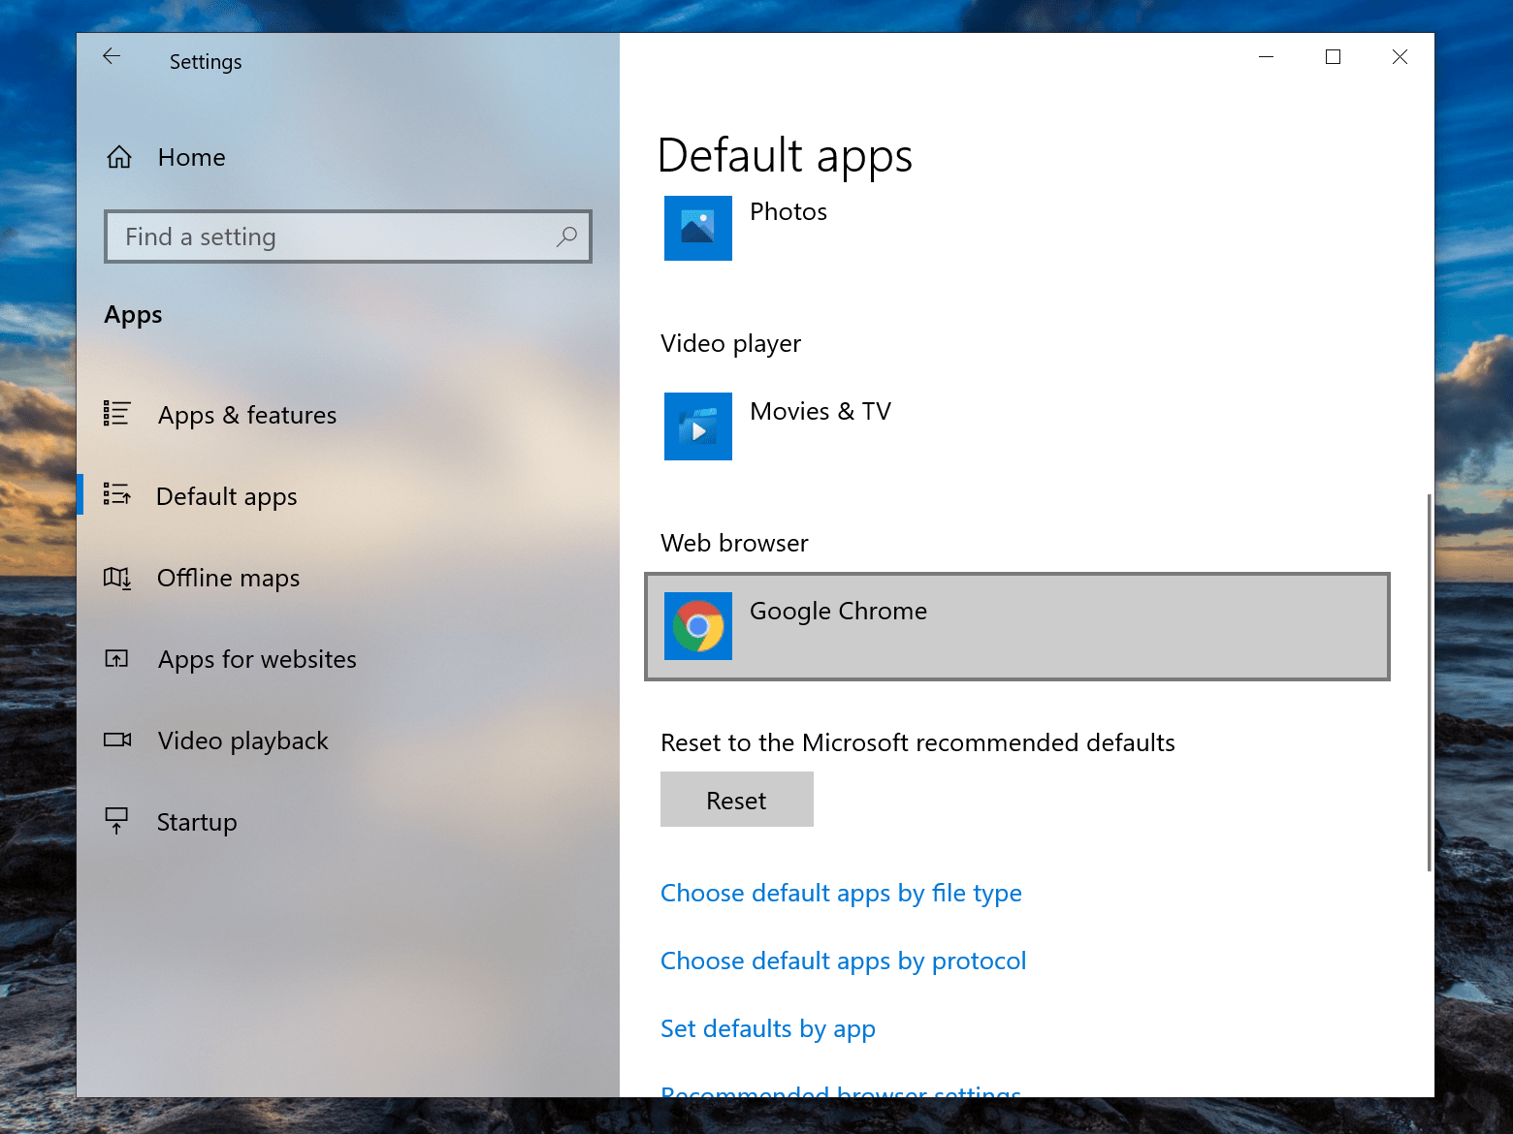Click the Photos app icon
Viewport: 1513px width, 1134px height.
(698, 228)
